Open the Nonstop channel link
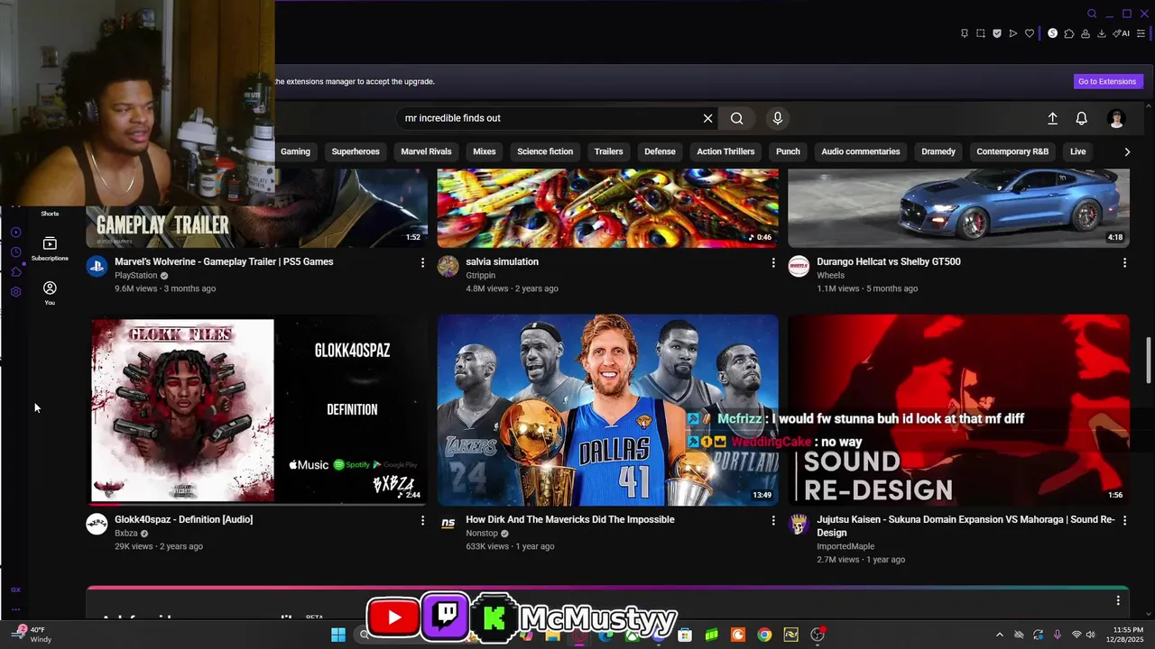 (x=482, y=534)
